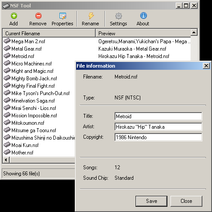Click chip icon beside Mighty Final Fight.nsf
This screenshot has height=212, width=212.
pyautogui.click(x=7, y=85)
